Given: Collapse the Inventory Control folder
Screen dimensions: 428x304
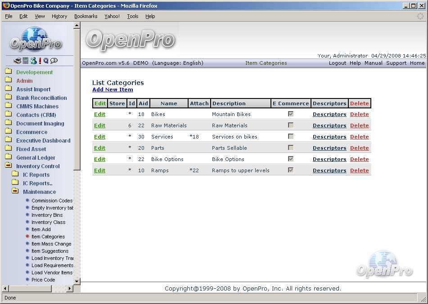Looking at the screenshot, I should tap(8, 166).
